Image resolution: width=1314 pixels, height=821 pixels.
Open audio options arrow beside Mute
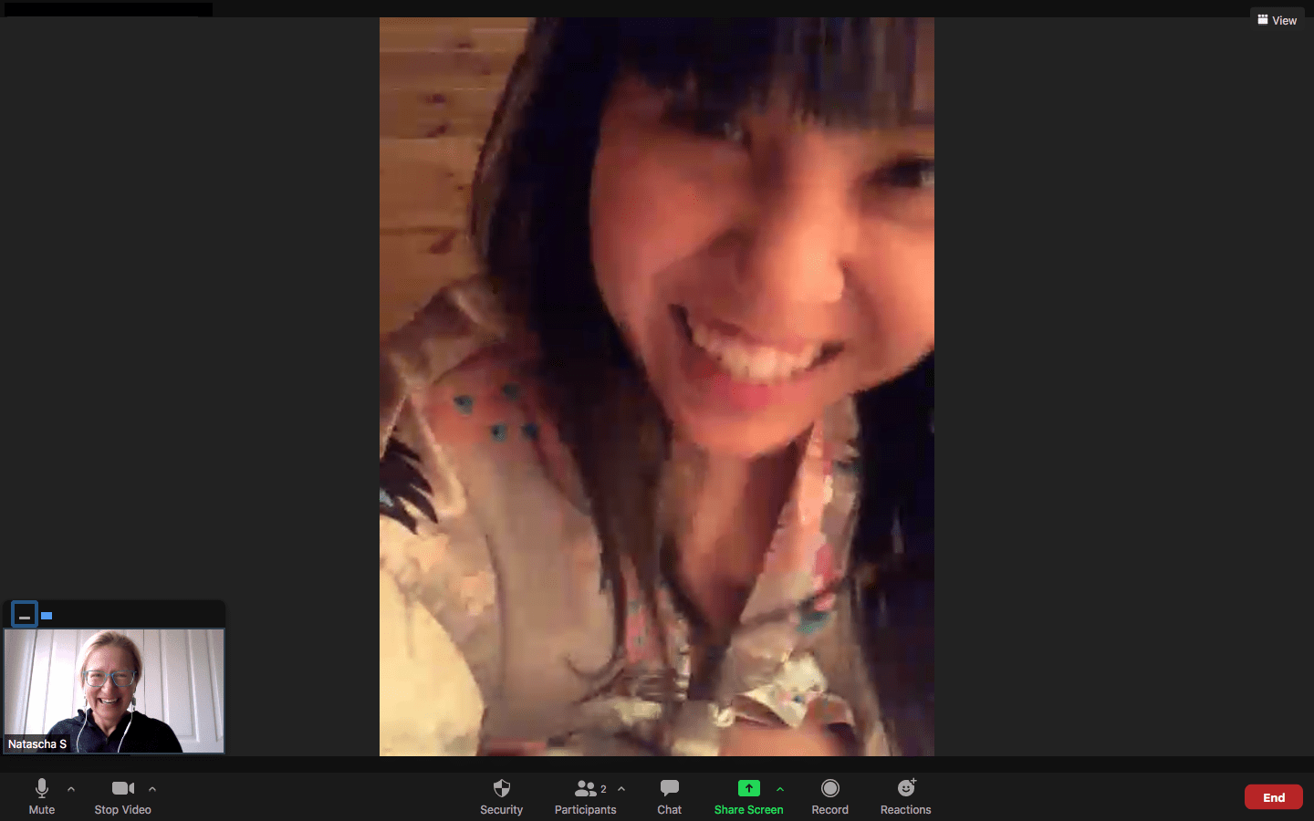click(71, 789)
